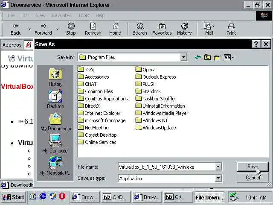Click the Save button

pyautogui.click(x=253, y=167)
